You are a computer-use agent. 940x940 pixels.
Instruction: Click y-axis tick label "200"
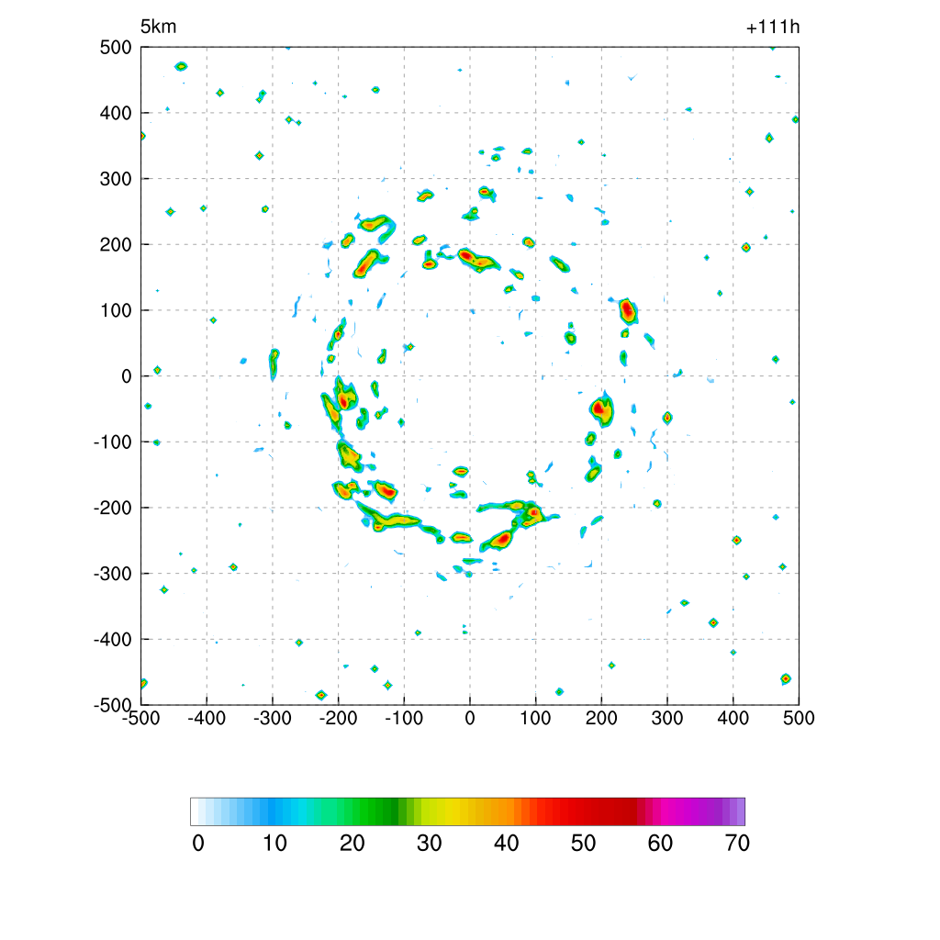116,244
